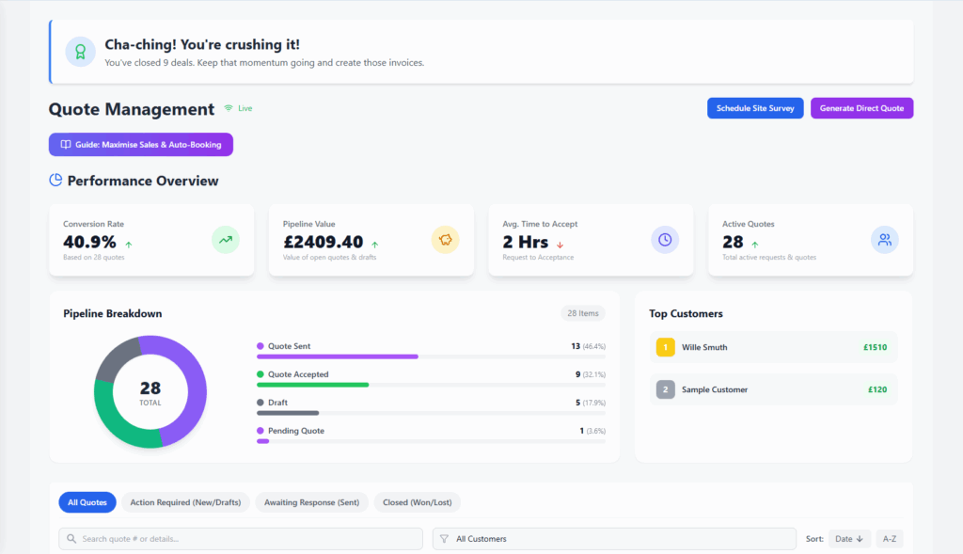Click the purple Quote Sent progress bar
Image resolution: width=963 pixels, height=554 pixels.
click(338, 356)
